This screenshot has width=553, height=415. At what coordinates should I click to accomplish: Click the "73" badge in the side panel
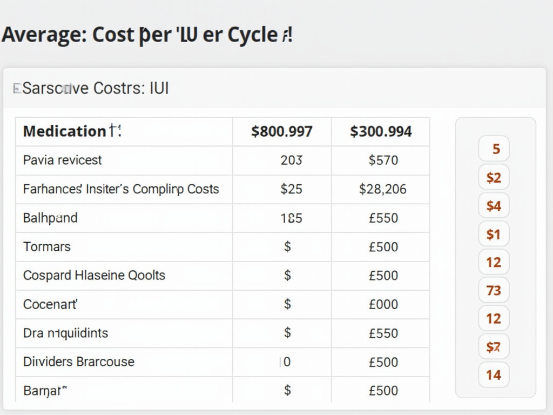point(494,291)
